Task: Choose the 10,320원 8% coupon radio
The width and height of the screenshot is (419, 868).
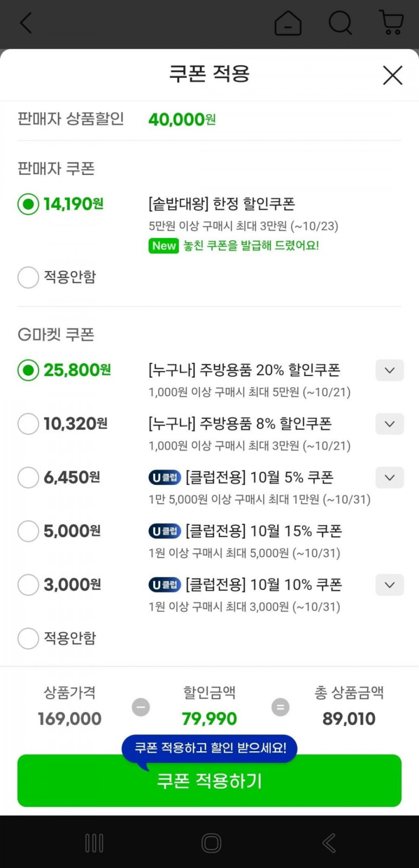Action: (28, 424)
